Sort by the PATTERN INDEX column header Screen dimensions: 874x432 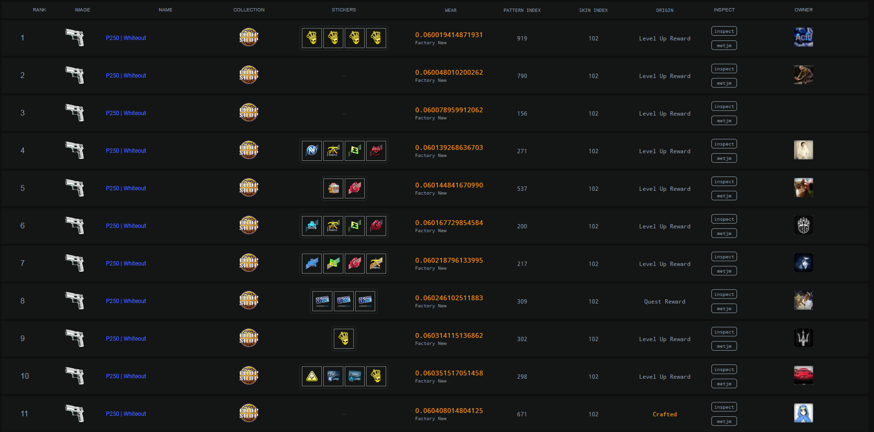[x=522, y=10]
